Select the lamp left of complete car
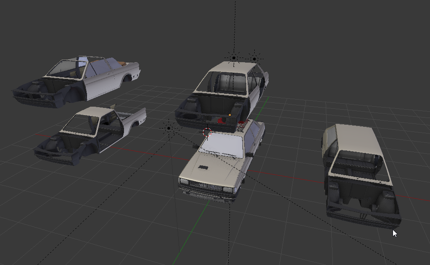 pos(169,128)
